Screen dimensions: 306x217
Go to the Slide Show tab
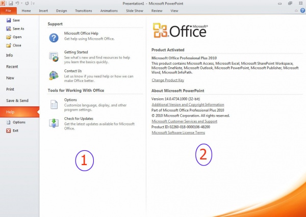click(x=135, y=11)
